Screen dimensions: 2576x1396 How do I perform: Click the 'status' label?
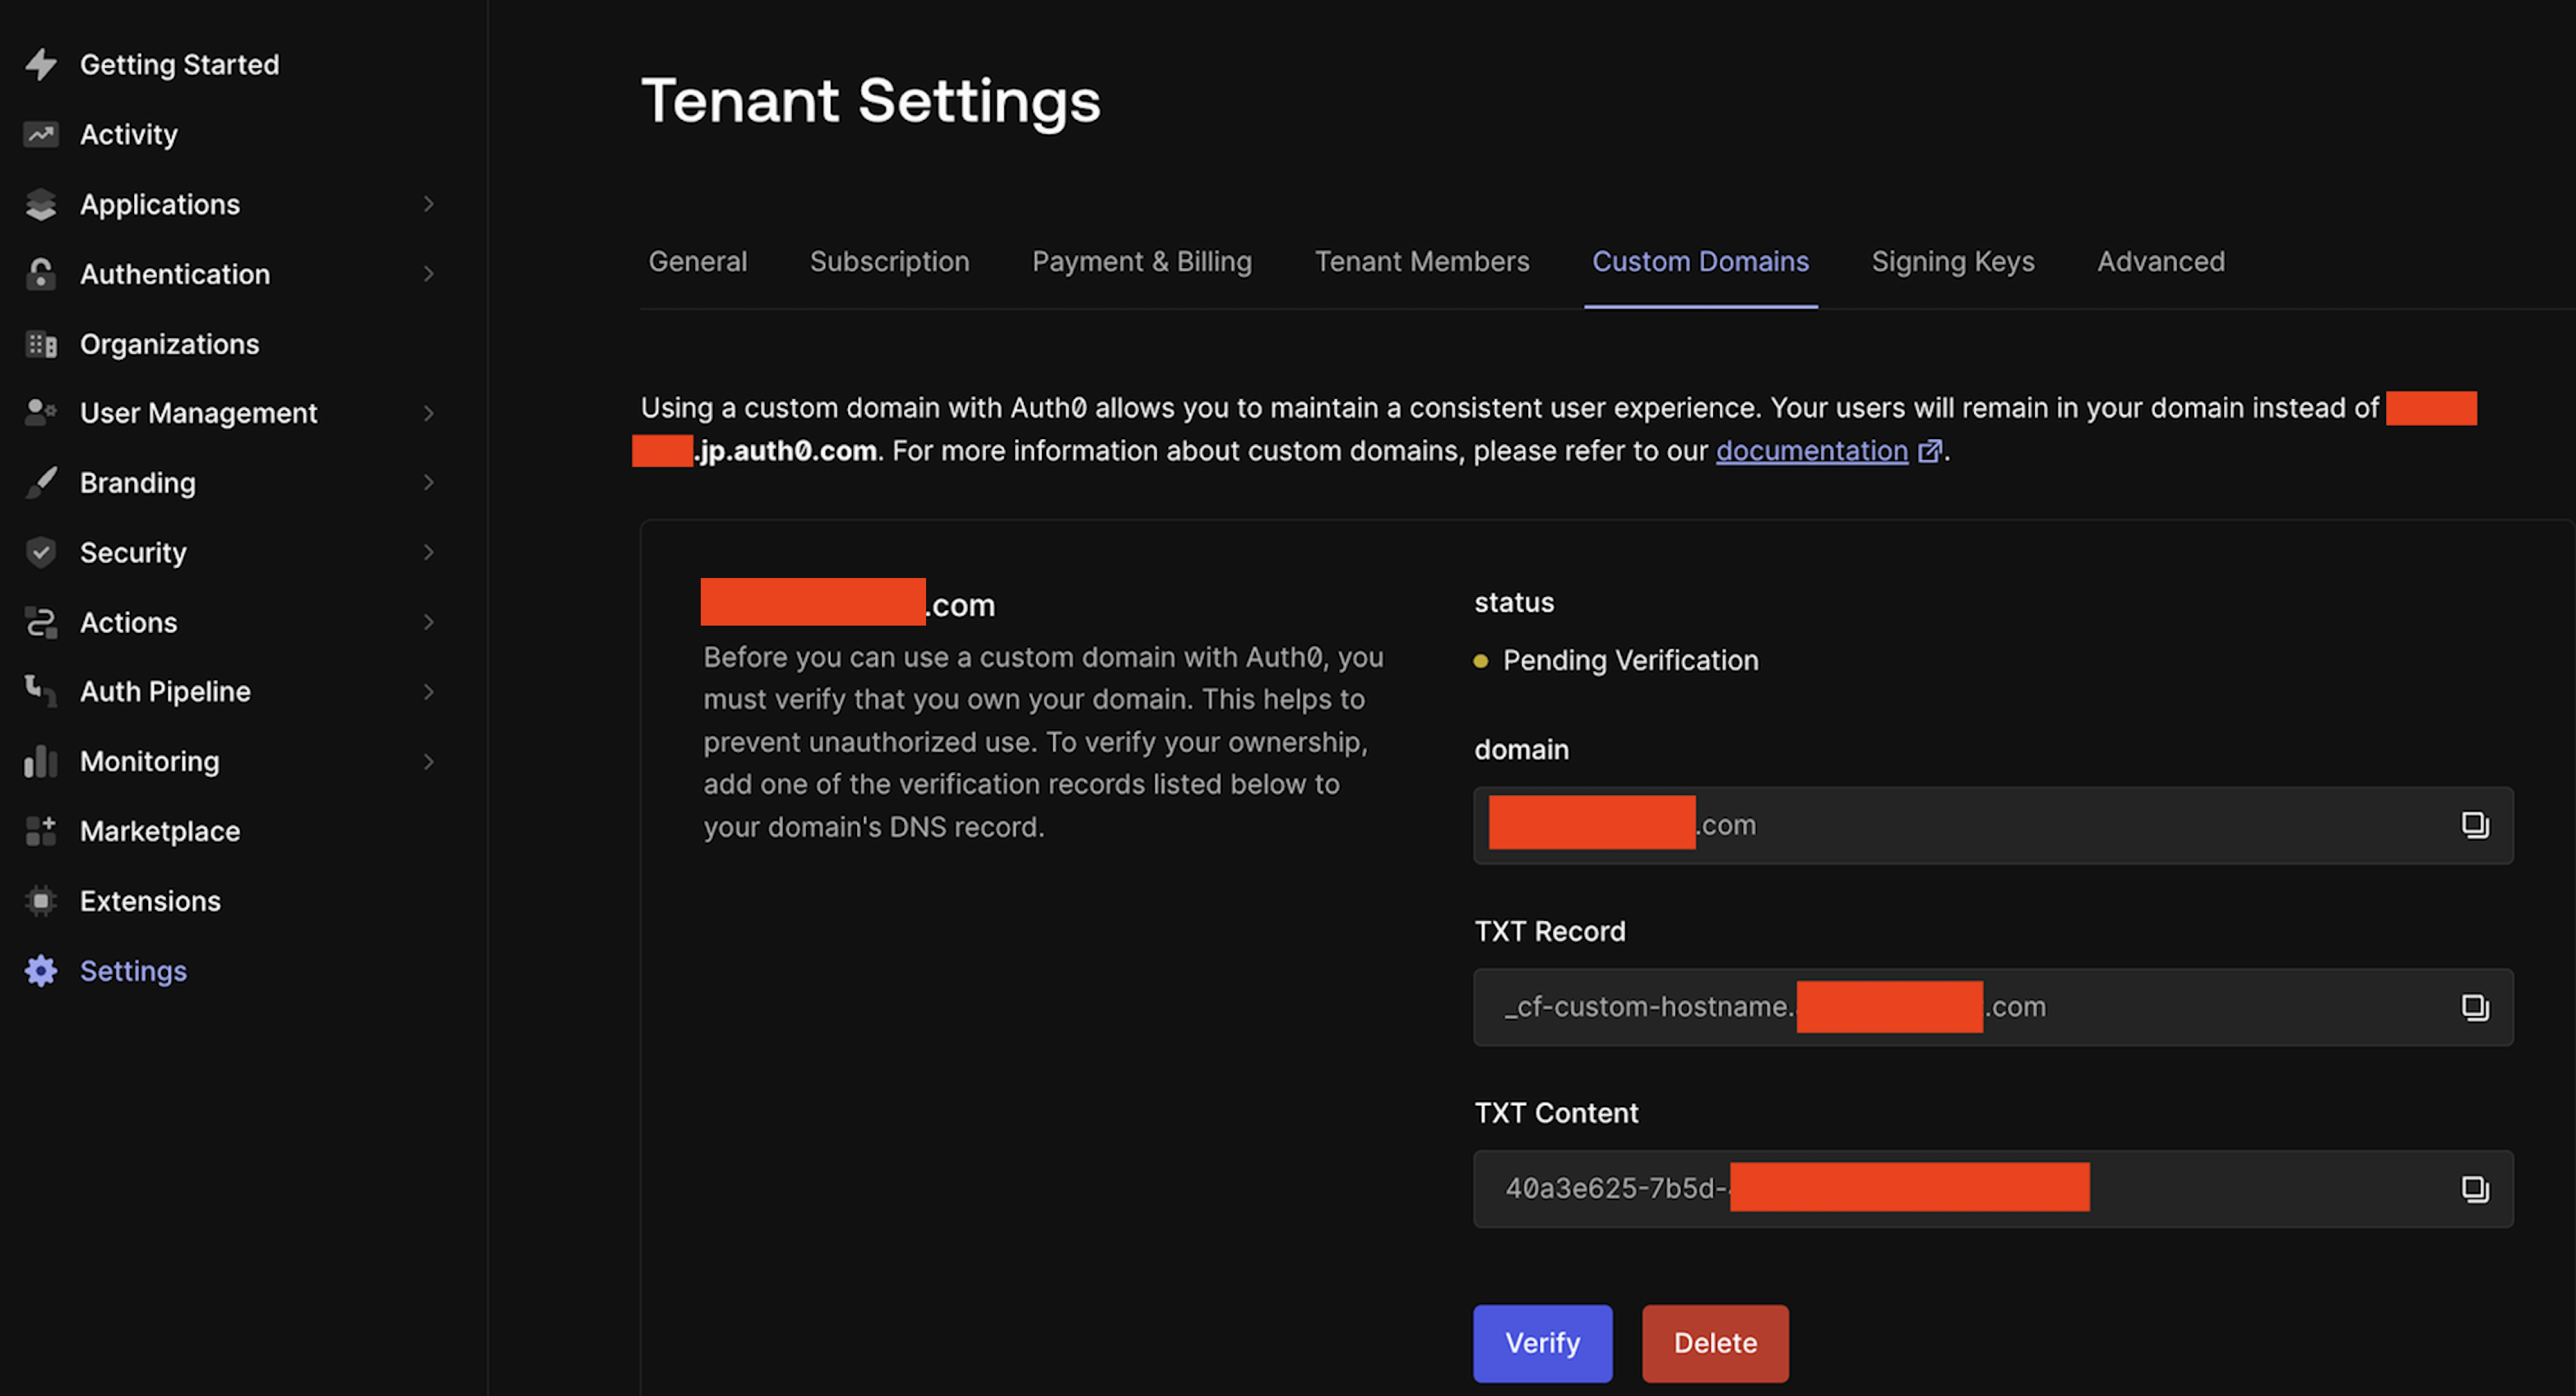pyautogui.click(x=1514, y=603)
